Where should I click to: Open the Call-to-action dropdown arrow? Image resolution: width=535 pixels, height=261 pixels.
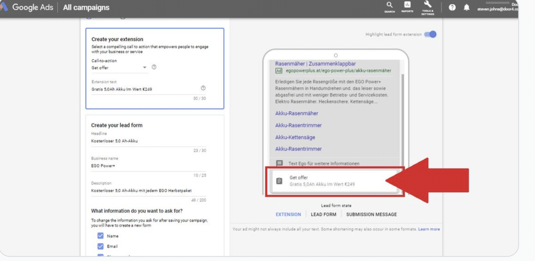pyautogui.click(x=144, y=68)
